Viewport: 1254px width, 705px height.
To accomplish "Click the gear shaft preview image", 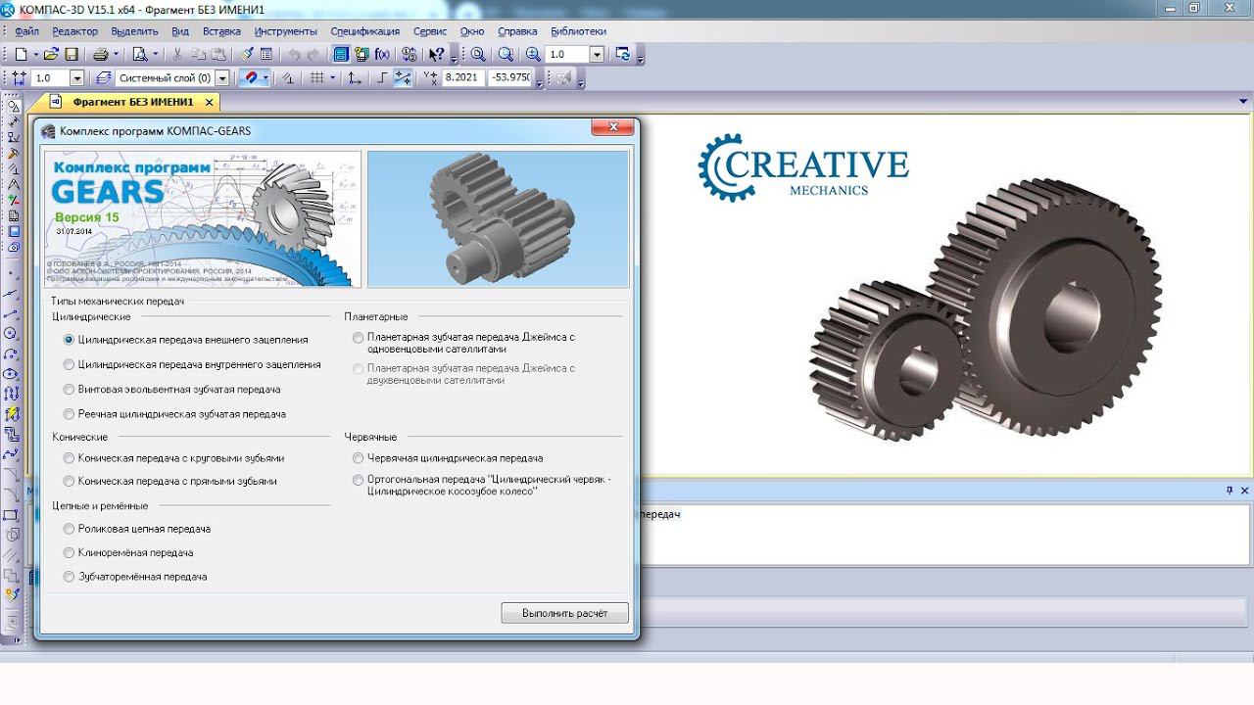I will point(498,218).
